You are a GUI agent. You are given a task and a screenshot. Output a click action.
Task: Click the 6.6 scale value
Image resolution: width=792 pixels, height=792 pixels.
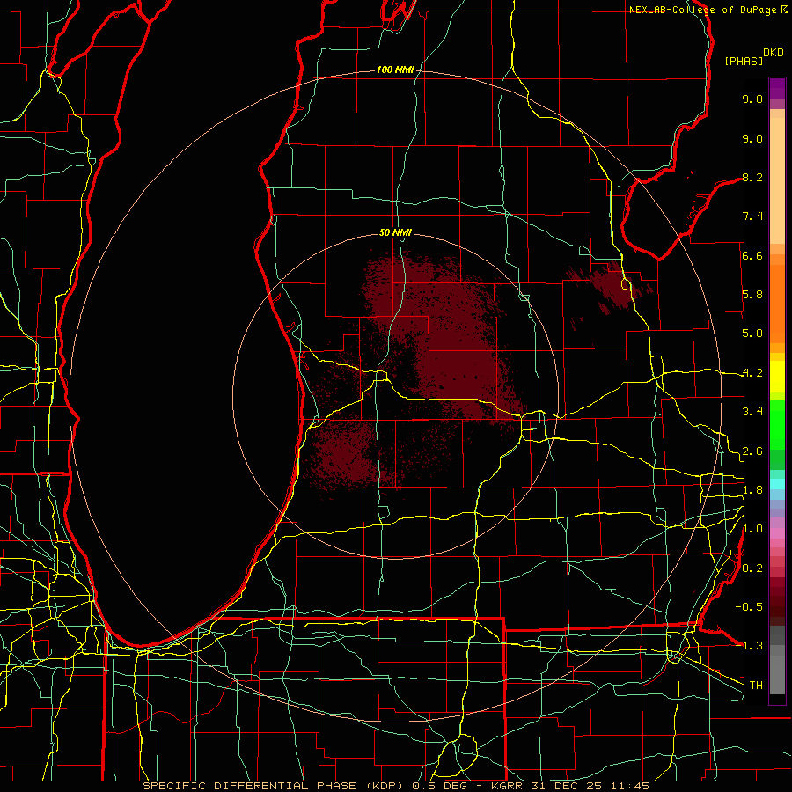point(752,255)
